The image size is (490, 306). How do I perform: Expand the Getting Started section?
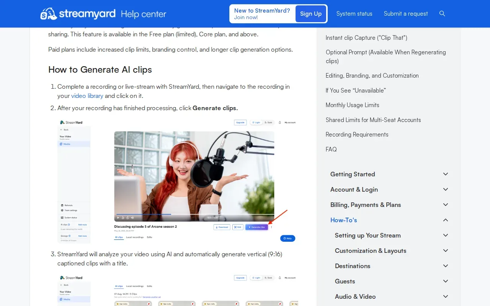click(446, 174)
